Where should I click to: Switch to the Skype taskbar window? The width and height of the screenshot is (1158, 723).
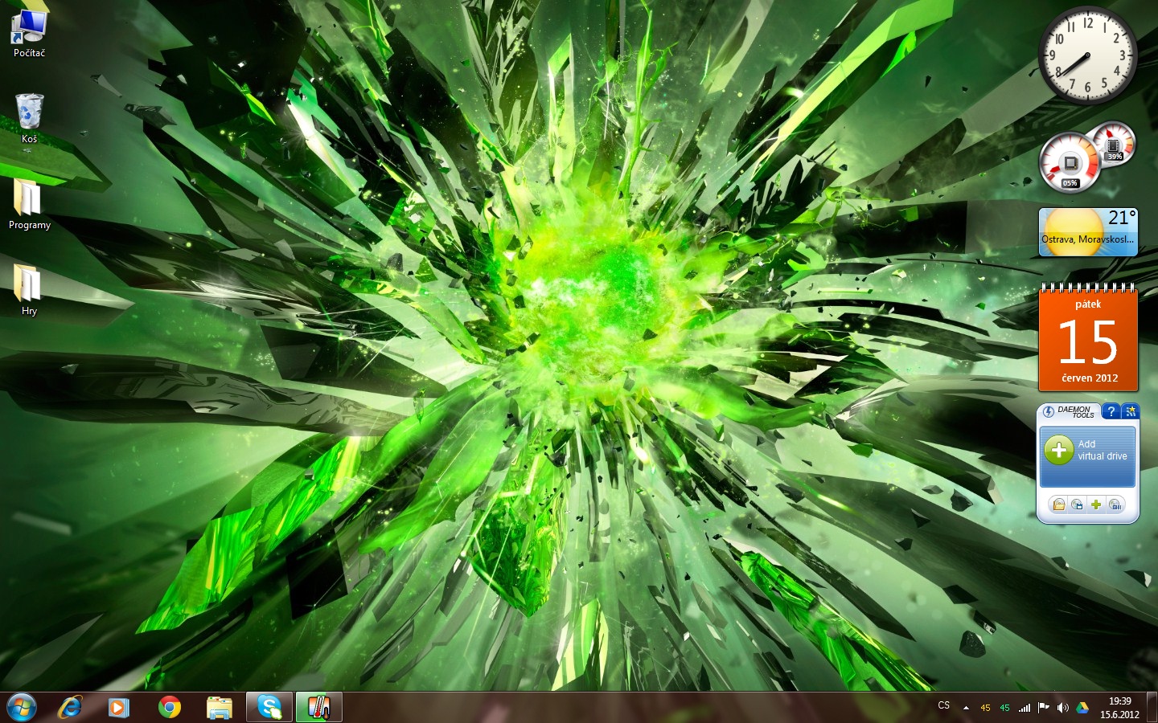click(269, 707)
